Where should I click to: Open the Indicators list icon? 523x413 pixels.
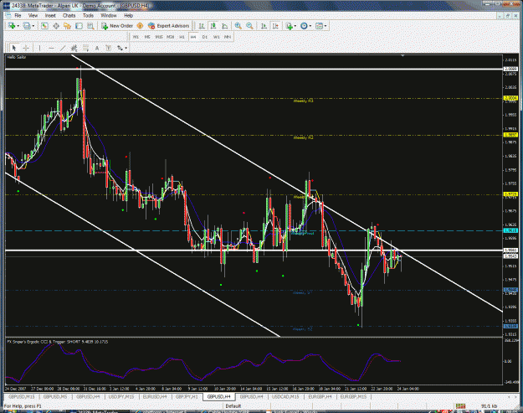(290, 26)
